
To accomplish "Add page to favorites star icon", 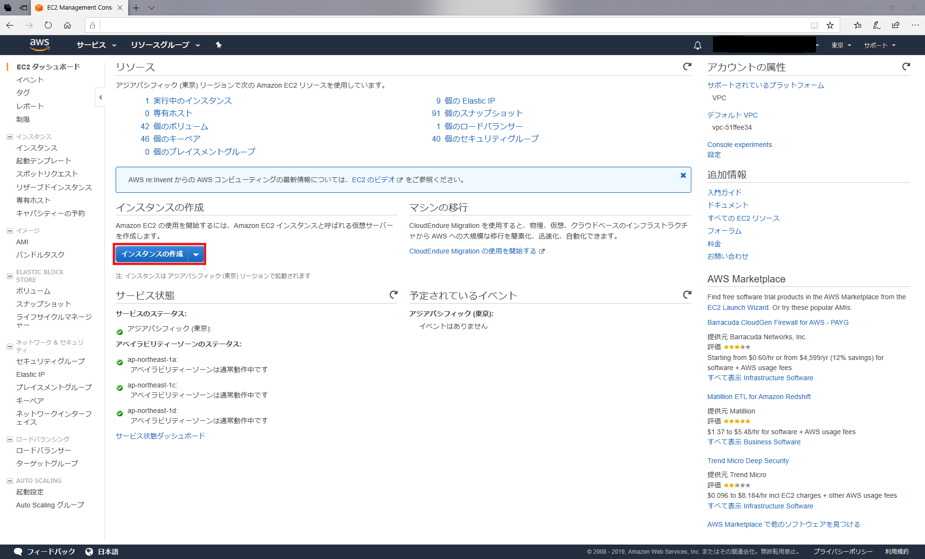I will coord(830,25).
